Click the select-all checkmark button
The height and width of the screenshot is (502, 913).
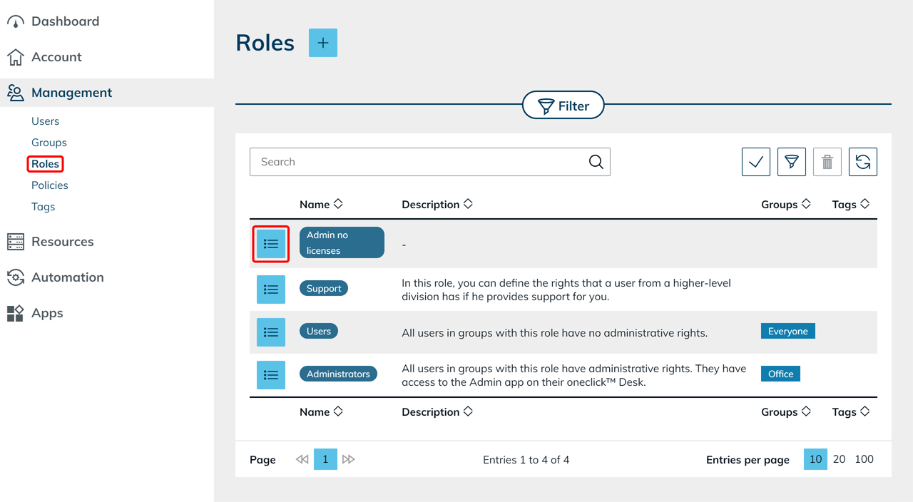coord(756,162)
